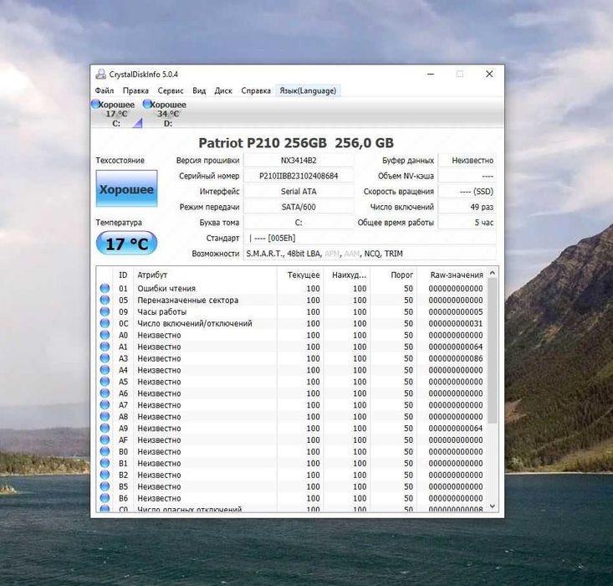Click raw value 000000000005 for Часы работы
This screenshot has height=586, width=613.
[x=456, y=312]
